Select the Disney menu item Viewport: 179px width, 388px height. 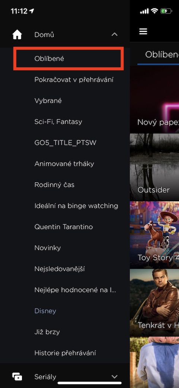45,311
